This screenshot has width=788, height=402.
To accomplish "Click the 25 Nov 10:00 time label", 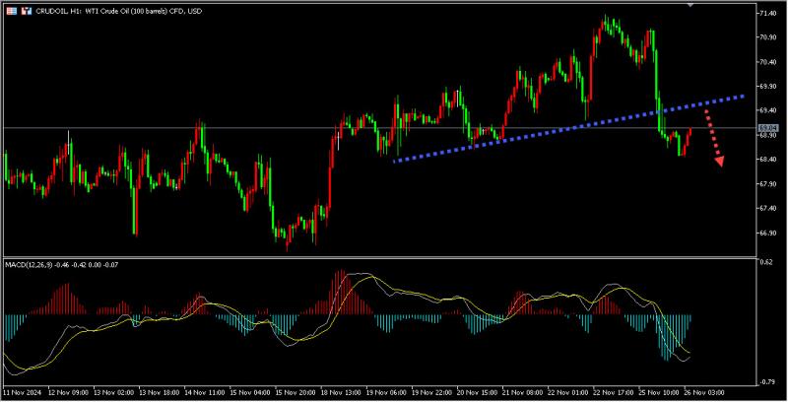I will [x=658, y=392].
